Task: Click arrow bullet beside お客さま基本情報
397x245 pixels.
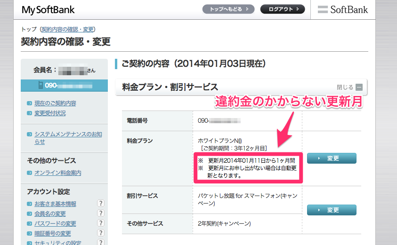Action: click(29, 204)
